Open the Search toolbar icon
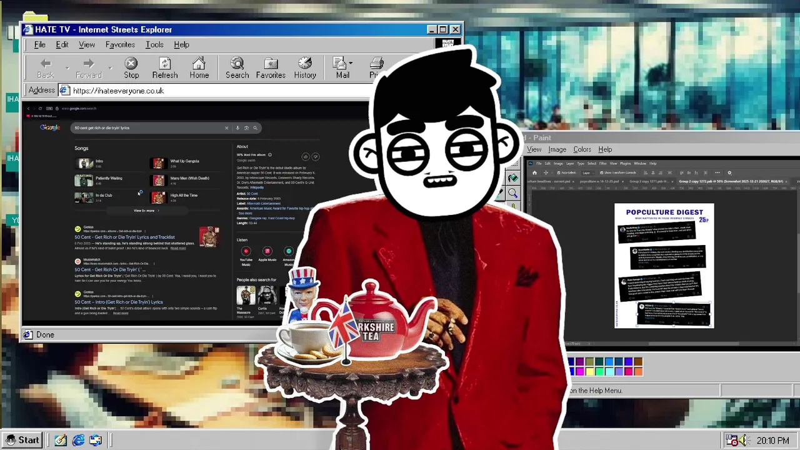This screenshot has width=800, height=450. 237,63
